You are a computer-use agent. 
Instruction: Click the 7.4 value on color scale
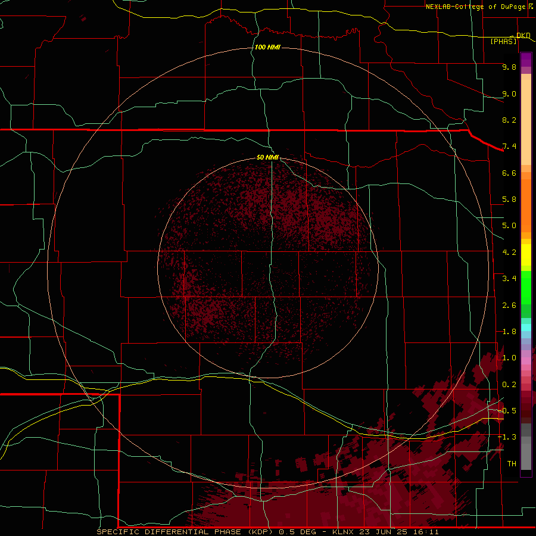coord(509,147)
